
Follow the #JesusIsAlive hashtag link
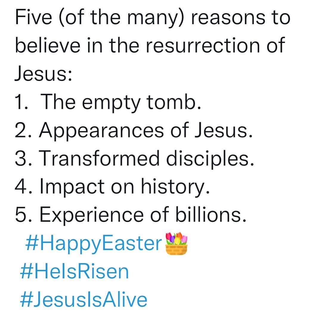coord(83,299)
